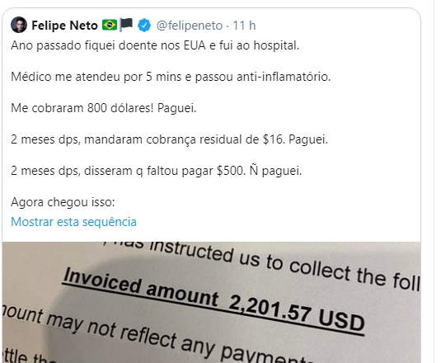Click the Brazil flag emoji beside the name

pos(110,25)
